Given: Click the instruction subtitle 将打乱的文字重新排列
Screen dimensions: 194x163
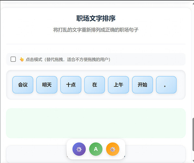Looking at the screenshot, I should (96, 30).
